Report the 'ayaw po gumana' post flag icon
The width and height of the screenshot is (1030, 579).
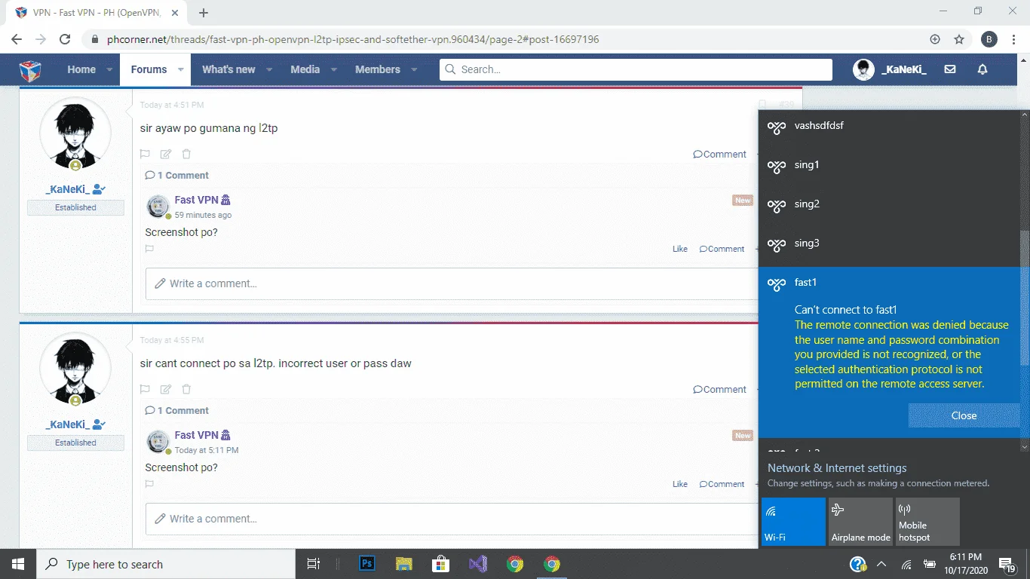[145, 154]
